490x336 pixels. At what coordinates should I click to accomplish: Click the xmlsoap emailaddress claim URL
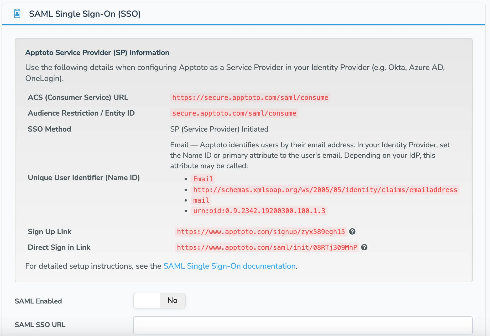tap(325, 190)
